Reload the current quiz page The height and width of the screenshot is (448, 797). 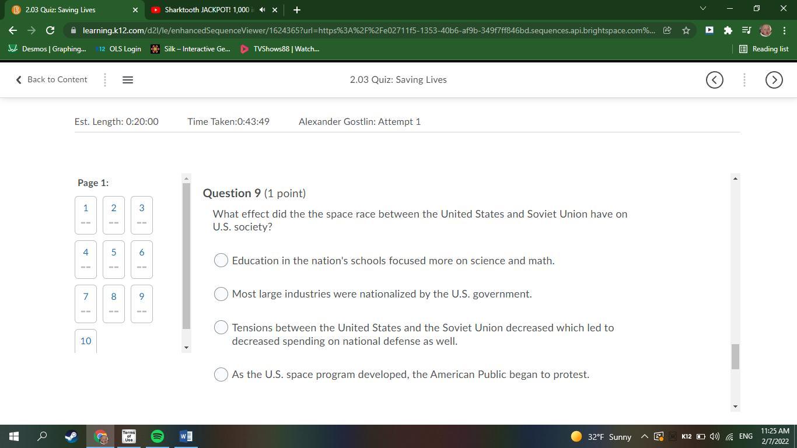50,30
